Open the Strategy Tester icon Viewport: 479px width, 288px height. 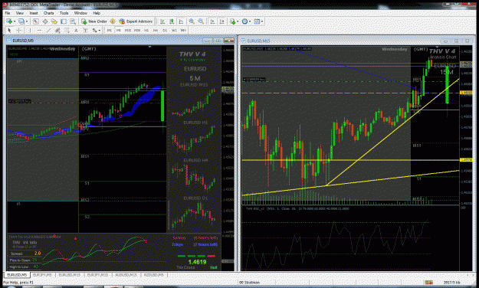pos(73,21)
